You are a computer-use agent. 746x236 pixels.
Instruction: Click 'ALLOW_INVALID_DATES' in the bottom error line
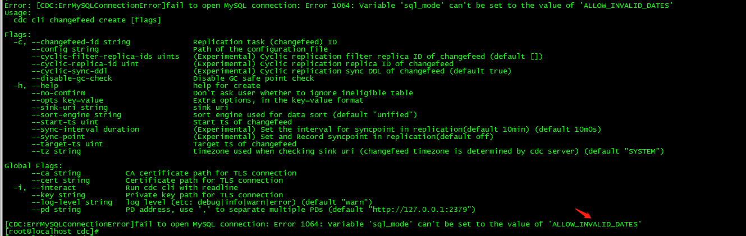coord(595,224)
